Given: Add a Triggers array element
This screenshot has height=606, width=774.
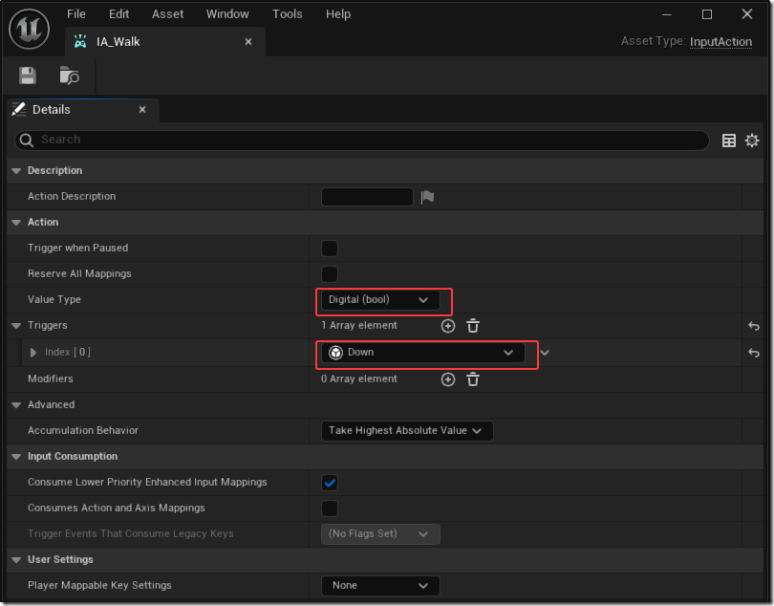Looking at the screenshot, I should 448,326.
